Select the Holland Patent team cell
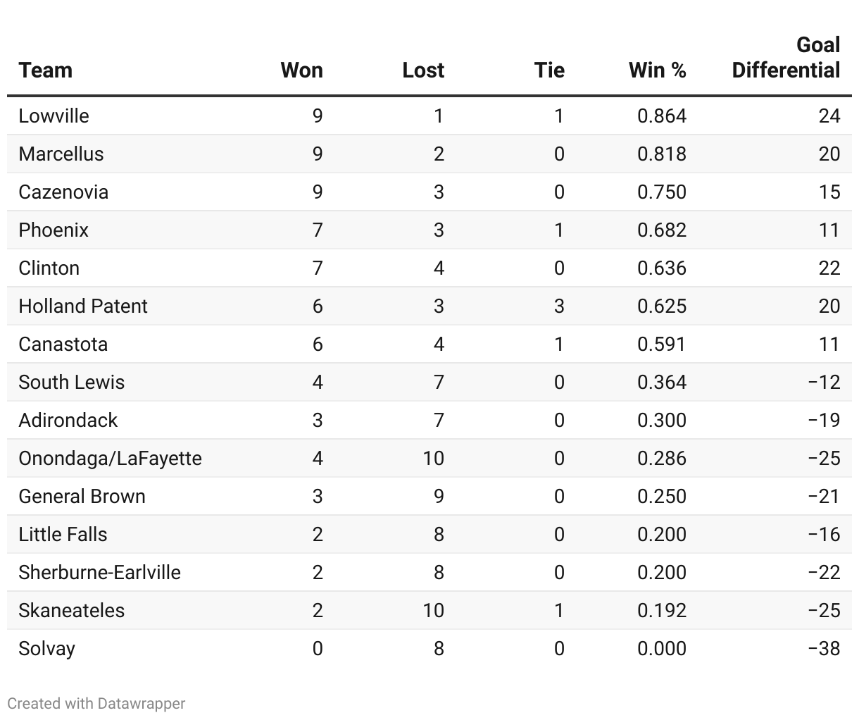 coord(83,306)
